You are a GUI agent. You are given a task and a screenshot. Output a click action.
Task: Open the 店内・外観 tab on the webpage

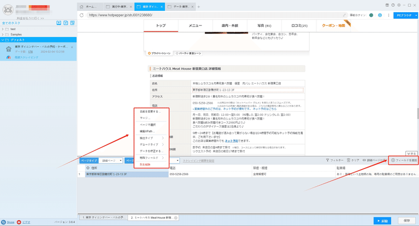[230, 26]
